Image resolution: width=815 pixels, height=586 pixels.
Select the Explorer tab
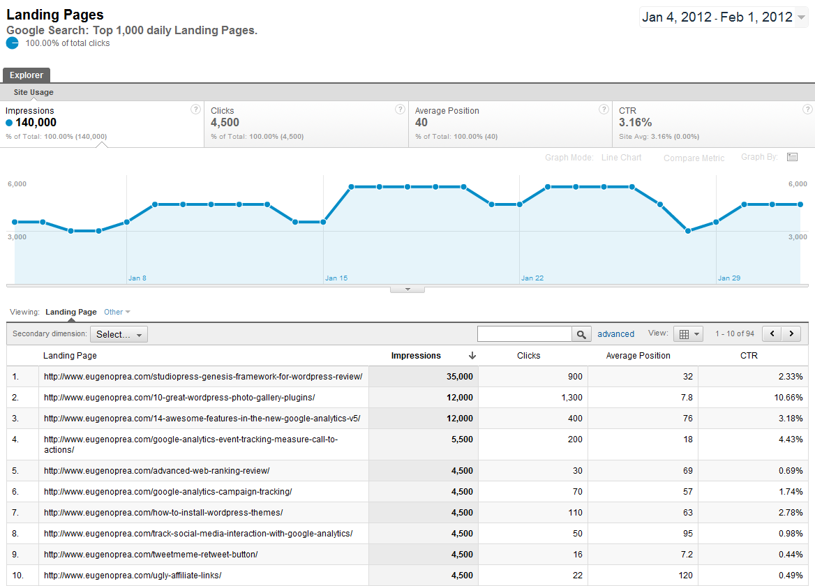[x=27, y=75]
